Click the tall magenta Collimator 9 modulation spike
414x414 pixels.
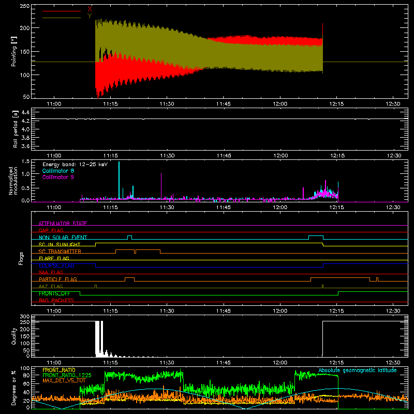pos(161,186)
